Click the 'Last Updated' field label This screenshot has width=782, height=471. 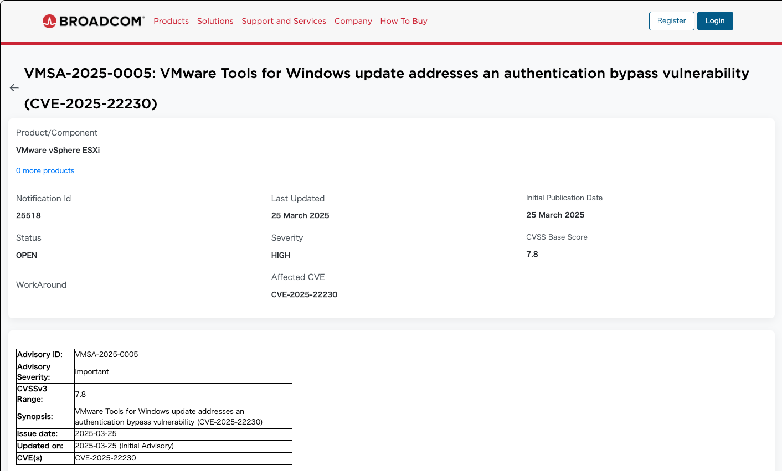(x=298, y=199)
